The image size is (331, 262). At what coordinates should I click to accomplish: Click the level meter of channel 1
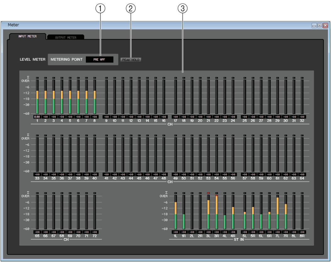click(x=37, y=97)
